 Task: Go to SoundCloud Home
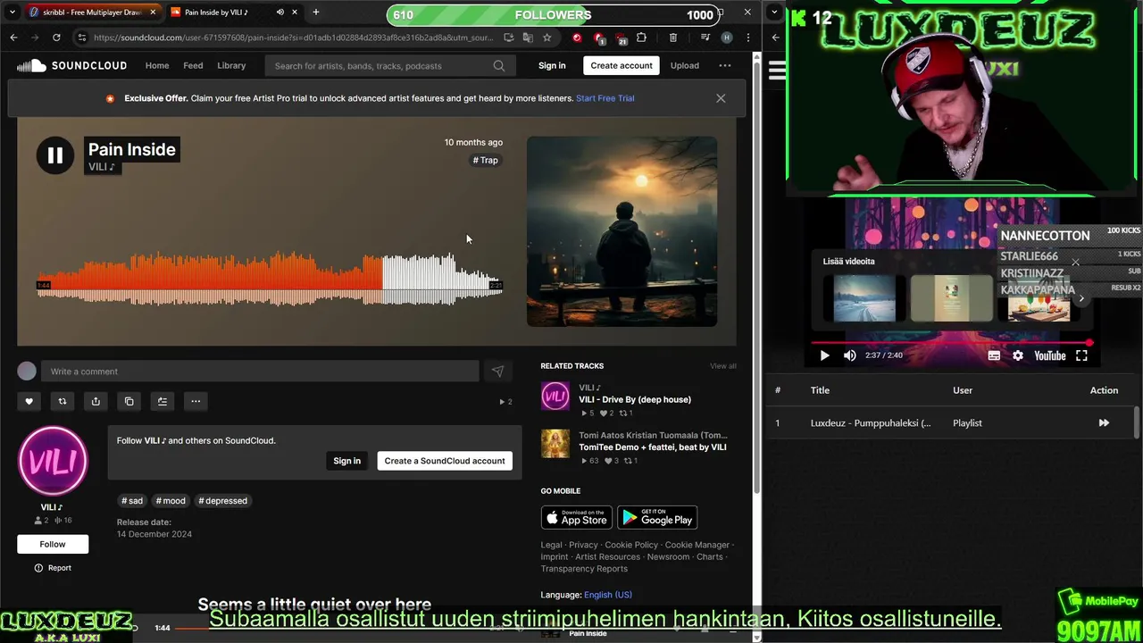157,65
